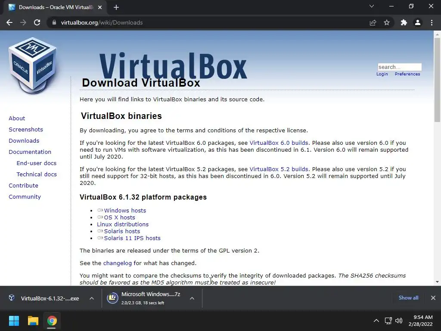The width and height of the screenshot is (441, 331).
Task: Open the taskbar clock and date
Action: click(x=421, y=321)
